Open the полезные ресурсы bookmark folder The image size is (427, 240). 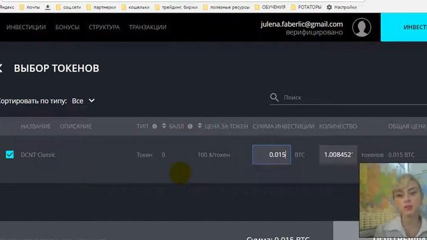pos(226,7)
